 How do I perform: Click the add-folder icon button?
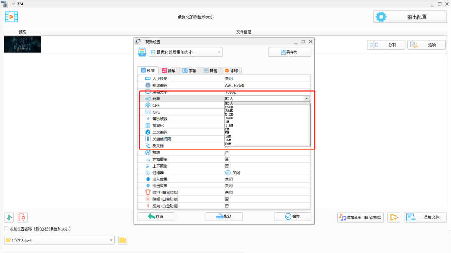394,218
